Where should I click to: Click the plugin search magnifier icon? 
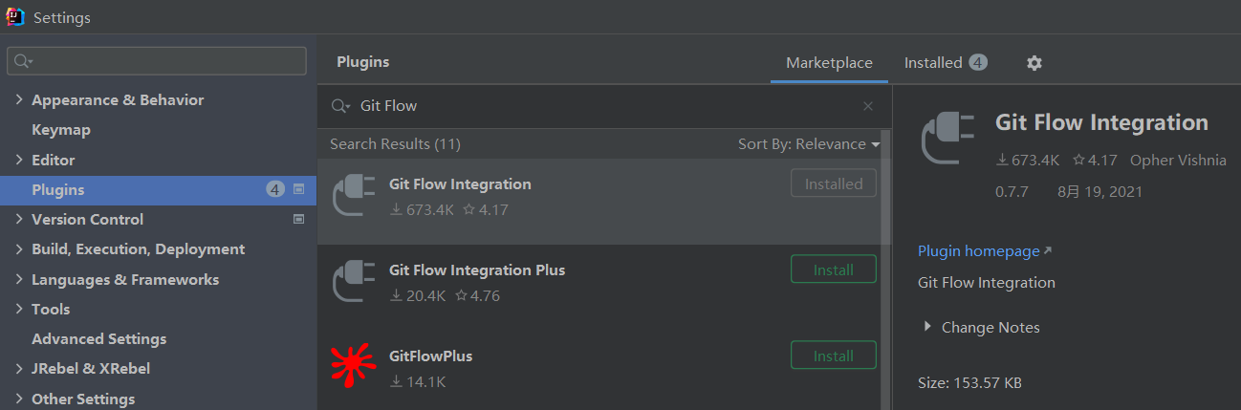coord(340,106)
